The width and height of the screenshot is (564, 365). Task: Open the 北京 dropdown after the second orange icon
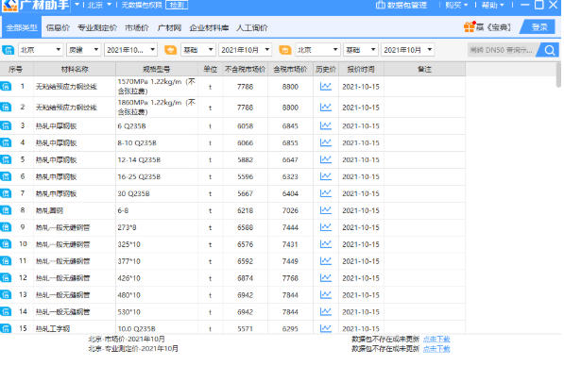coord(317,50)
